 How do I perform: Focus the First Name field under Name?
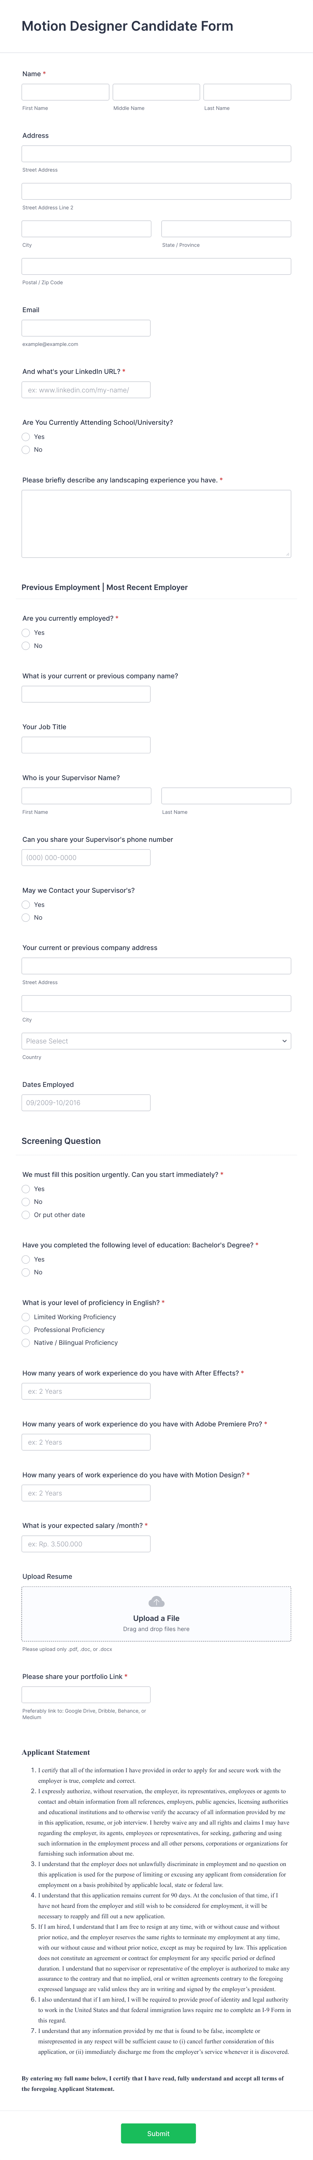(x=65, y=92)
